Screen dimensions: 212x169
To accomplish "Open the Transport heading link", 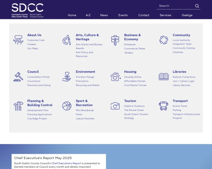I will (x=180, y=101).
